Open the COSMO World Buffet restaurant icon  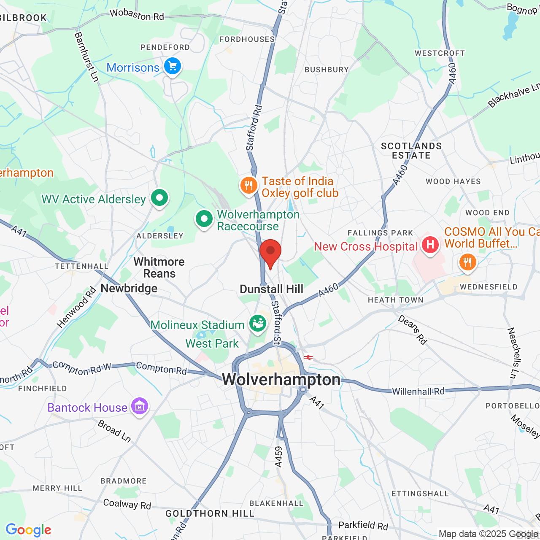(467, 263)
